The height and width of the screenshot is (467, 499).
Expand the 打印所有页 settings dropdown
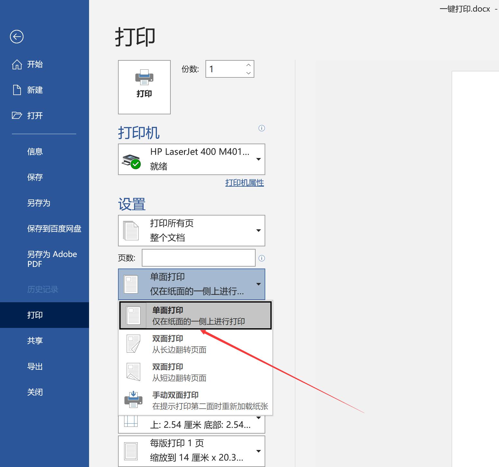tap(258, 230)
